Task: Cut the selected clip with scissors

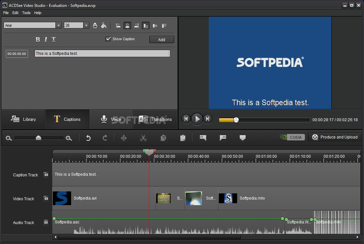Action: pos(143,138)
